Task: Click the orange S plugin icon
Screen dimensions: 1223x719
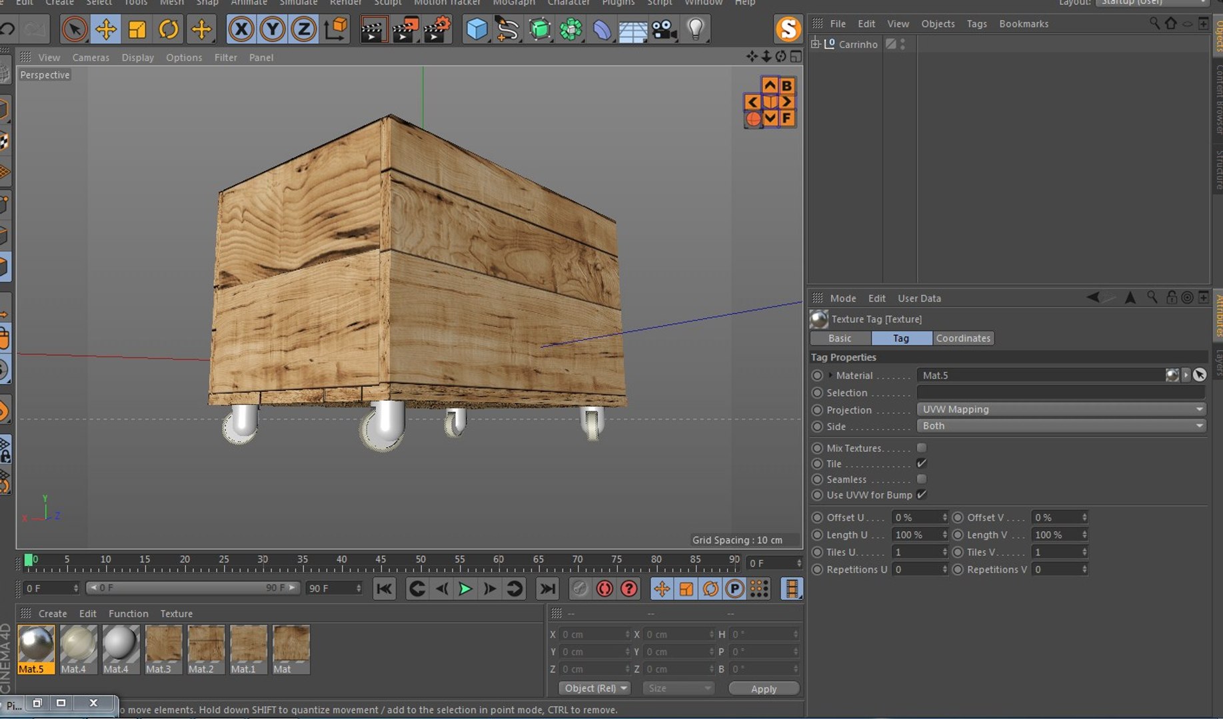Action: pyautogui.click(x=788, y=29)
